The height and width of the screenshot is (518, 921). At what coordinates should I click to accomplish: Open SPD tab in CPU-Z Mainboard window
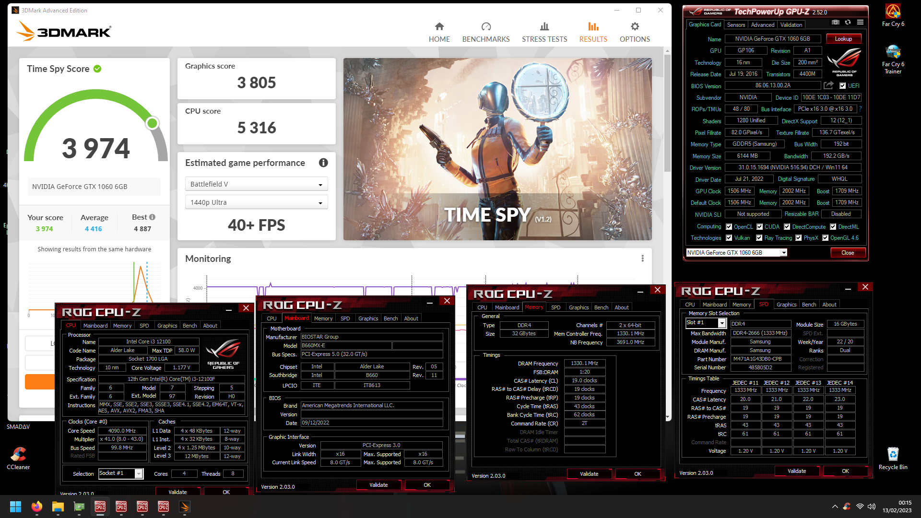[345, 318]
